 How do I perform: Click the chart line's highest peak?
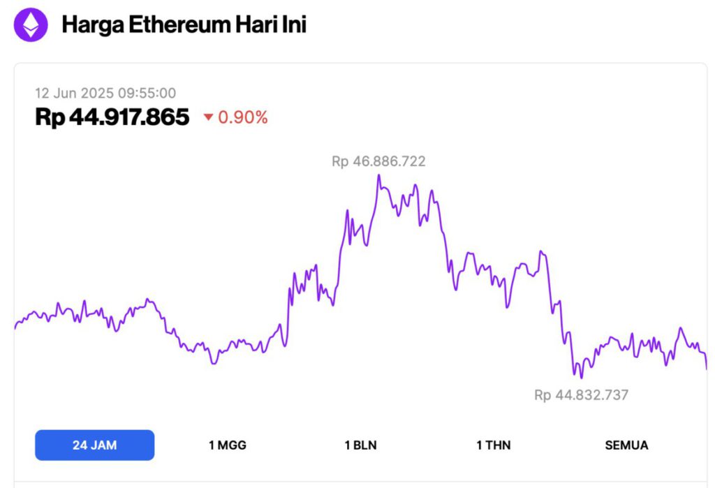pos(378,176)
